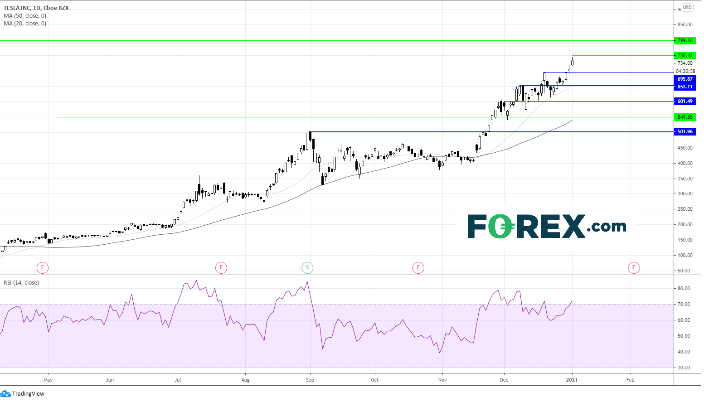Screen dimensions: 704x402
Task: Click the RSI 30.00 axis value
Action: coord(684,368)
